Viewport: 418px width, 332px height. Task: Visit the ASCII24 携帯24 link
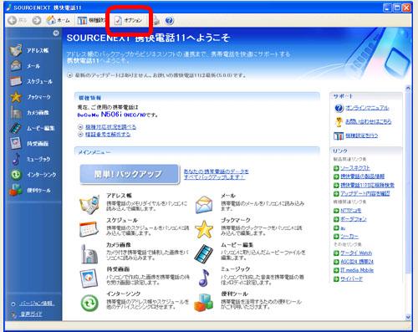[x=357, y=262]
